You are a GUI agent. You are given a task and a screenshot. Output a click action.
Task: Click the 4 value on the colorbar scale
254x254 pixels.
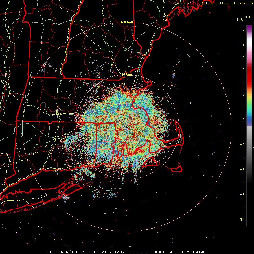(x=244, y=69)
